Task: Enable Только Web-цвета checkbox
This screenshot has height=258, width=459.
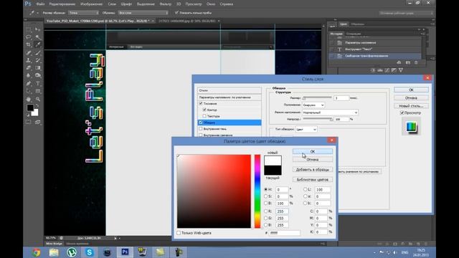Action: point(179,233)
